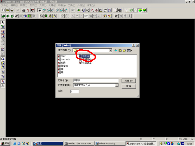Viewport: 195px width, 146px height.
Task: Click Up one level folder icon
Action: coord(120,50)
